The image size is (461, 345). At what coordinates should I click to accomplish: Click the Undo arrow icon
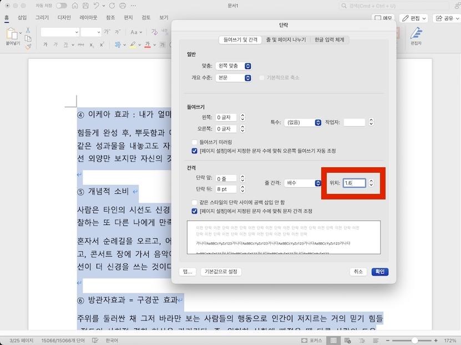[96, 6]
